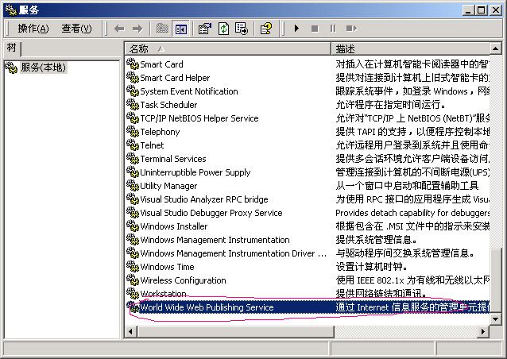Click the Help toolbar icon

[x=266, y=29]
